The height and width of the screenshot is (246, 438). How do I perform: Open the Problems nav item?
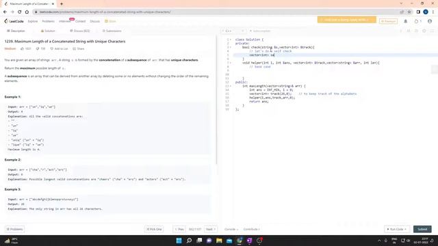point(49,21)
